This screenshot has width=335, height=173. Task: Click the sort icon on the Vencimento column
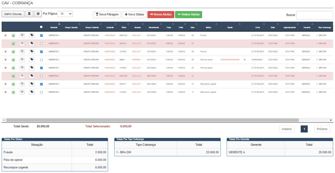point(161,24)
